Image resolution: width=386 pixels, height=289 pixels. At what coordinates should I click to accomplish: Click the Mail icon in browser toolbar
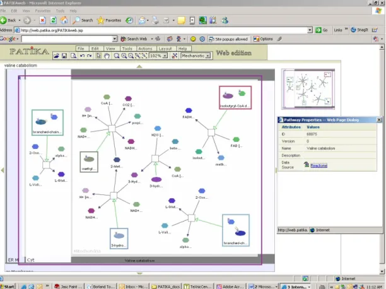click(142, 20)
